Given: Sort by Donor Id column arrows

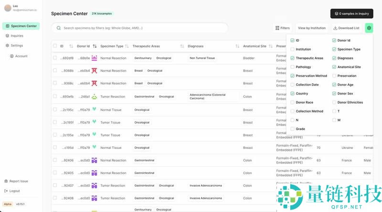Looking at the screenshot, I should coord(95,46).
